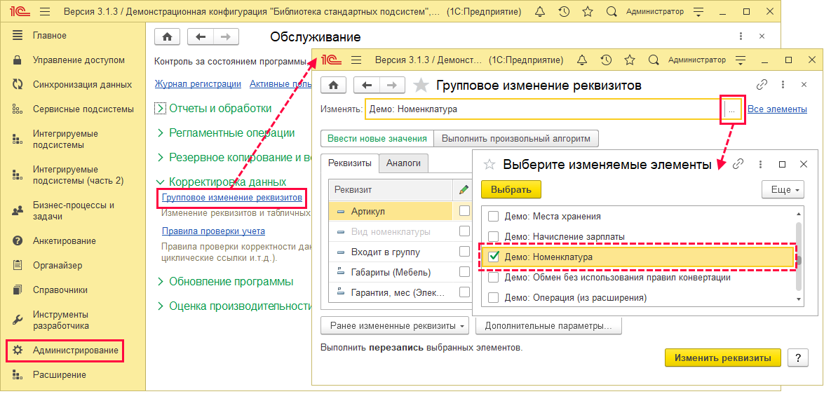Click scroll up arrow in selection list
824x394 pixels.
point(799,214)
